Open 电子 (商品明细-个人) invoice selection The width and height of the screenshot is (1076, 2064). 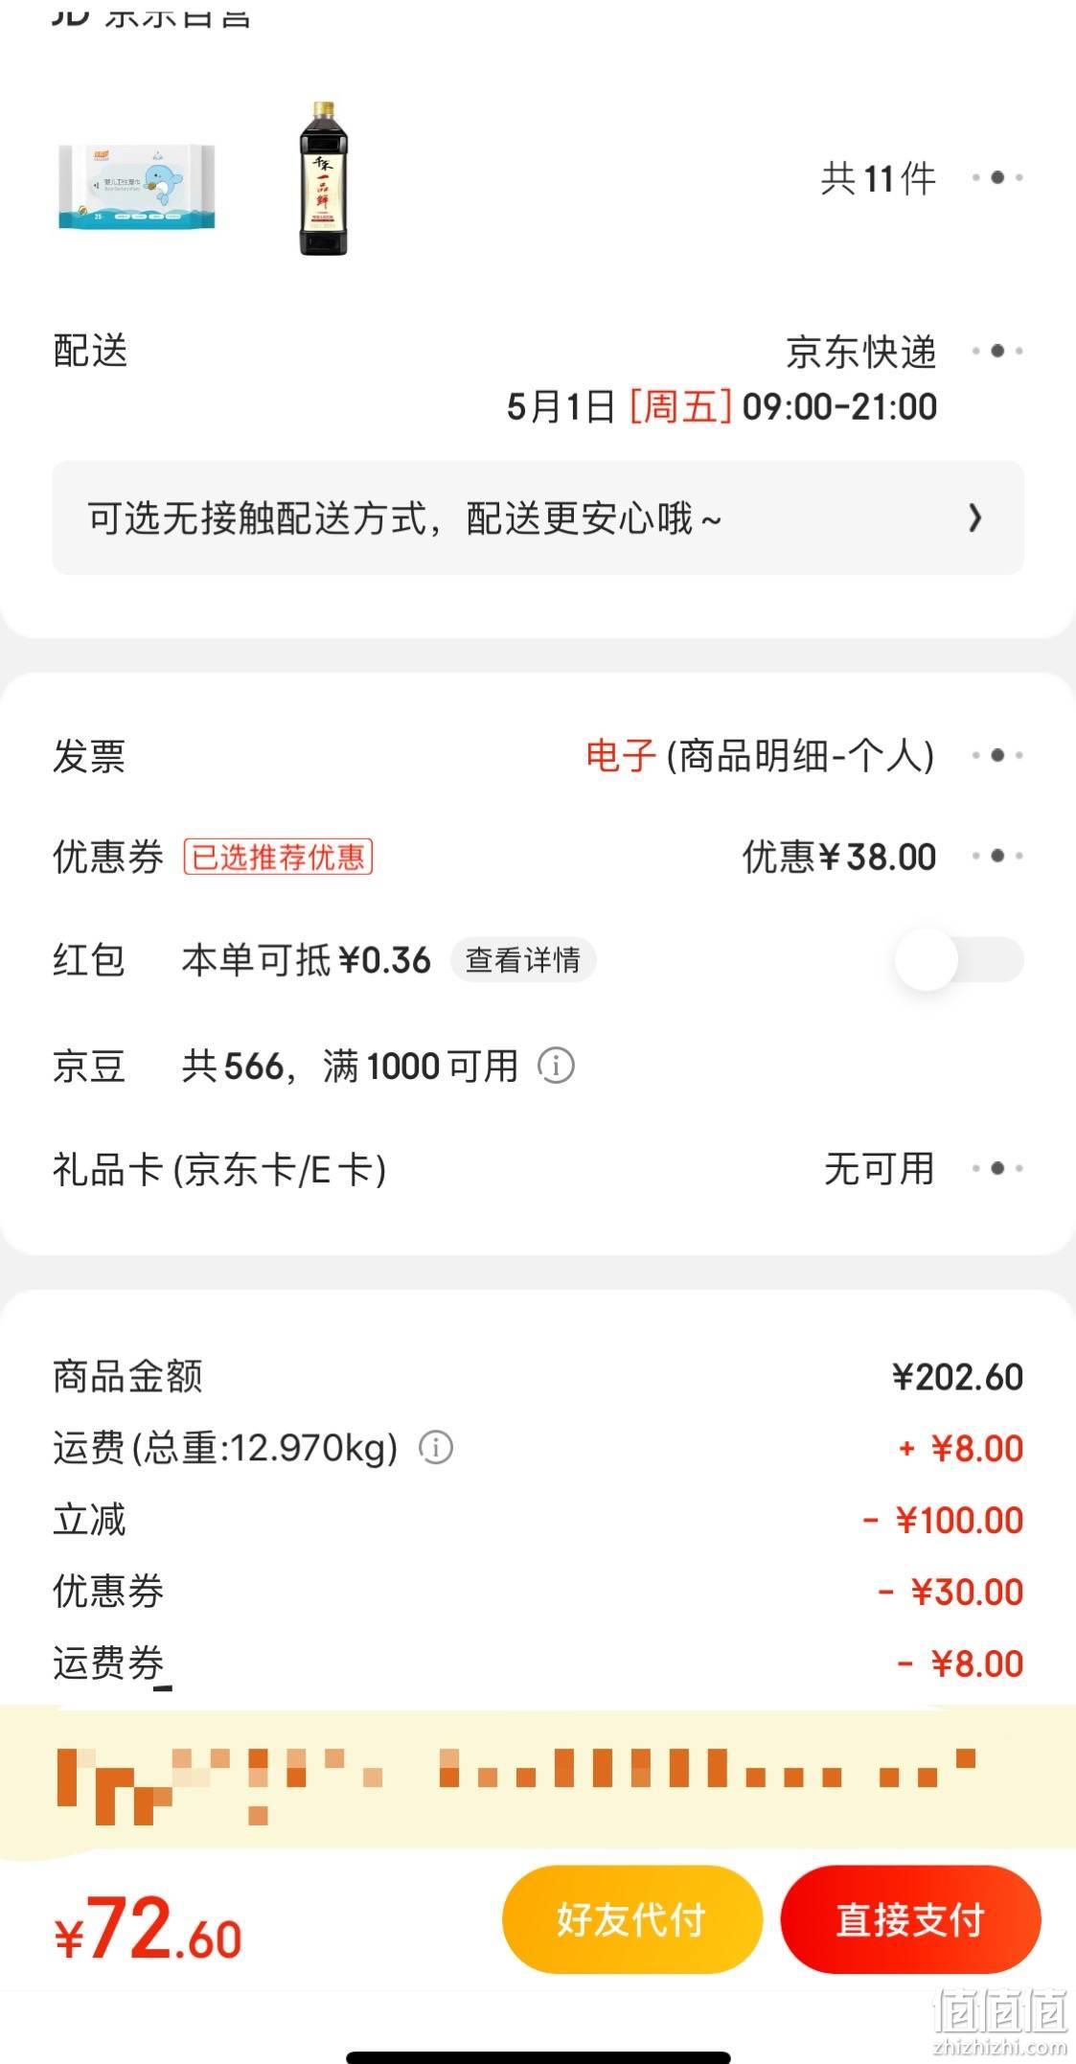760,756
